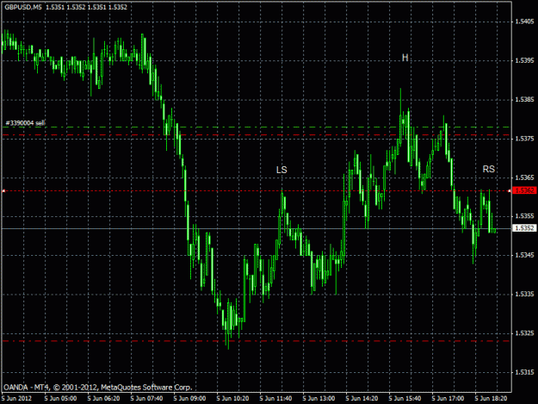
Task: Select the LS text label on chart
Action: (x=281, y=170)
